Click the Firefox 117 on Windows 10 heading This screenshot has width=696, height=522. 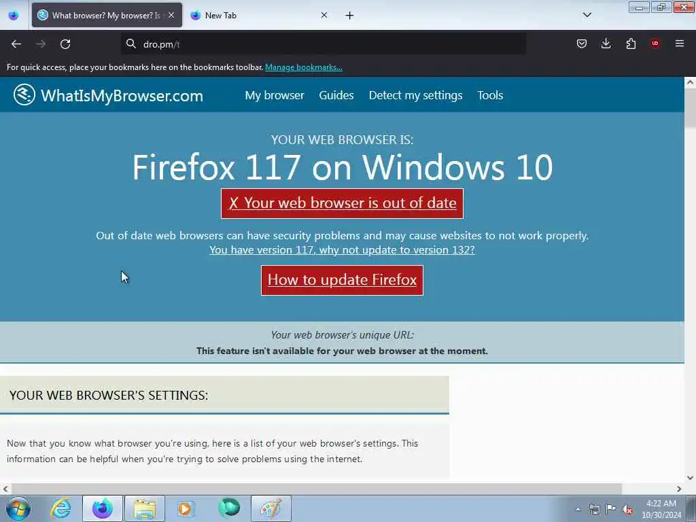coord(343,167)
